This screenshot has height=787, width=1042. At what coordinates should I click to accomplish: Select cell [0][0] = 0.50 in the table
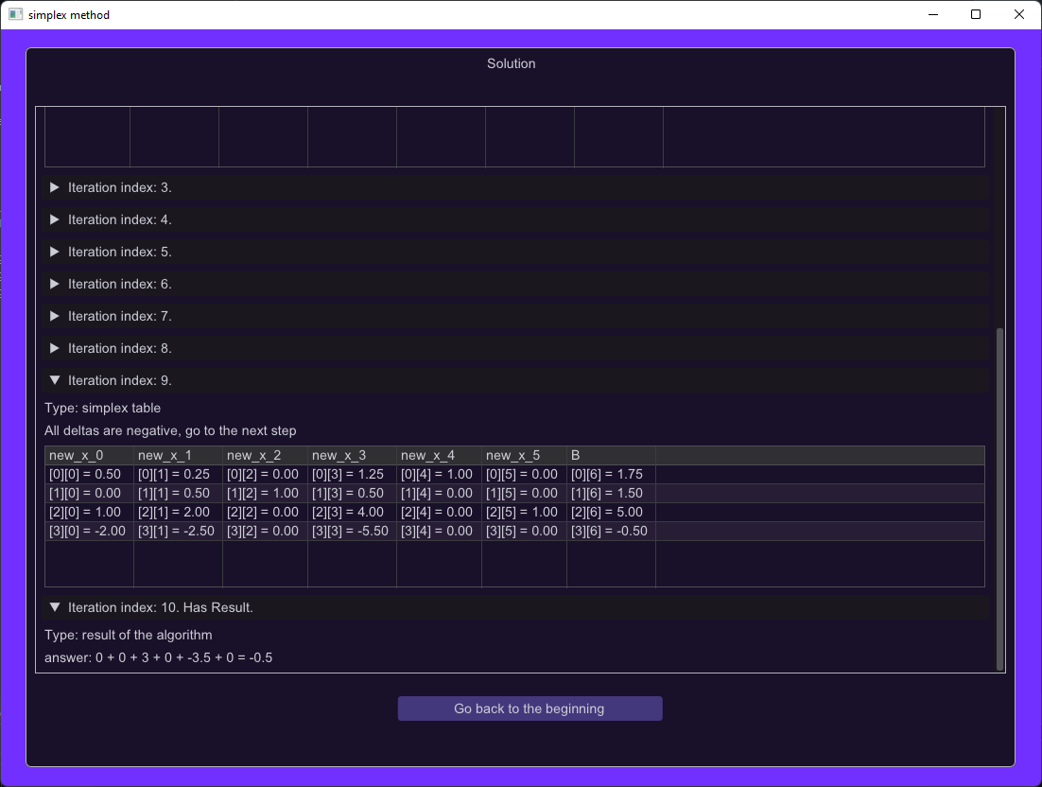88,474
